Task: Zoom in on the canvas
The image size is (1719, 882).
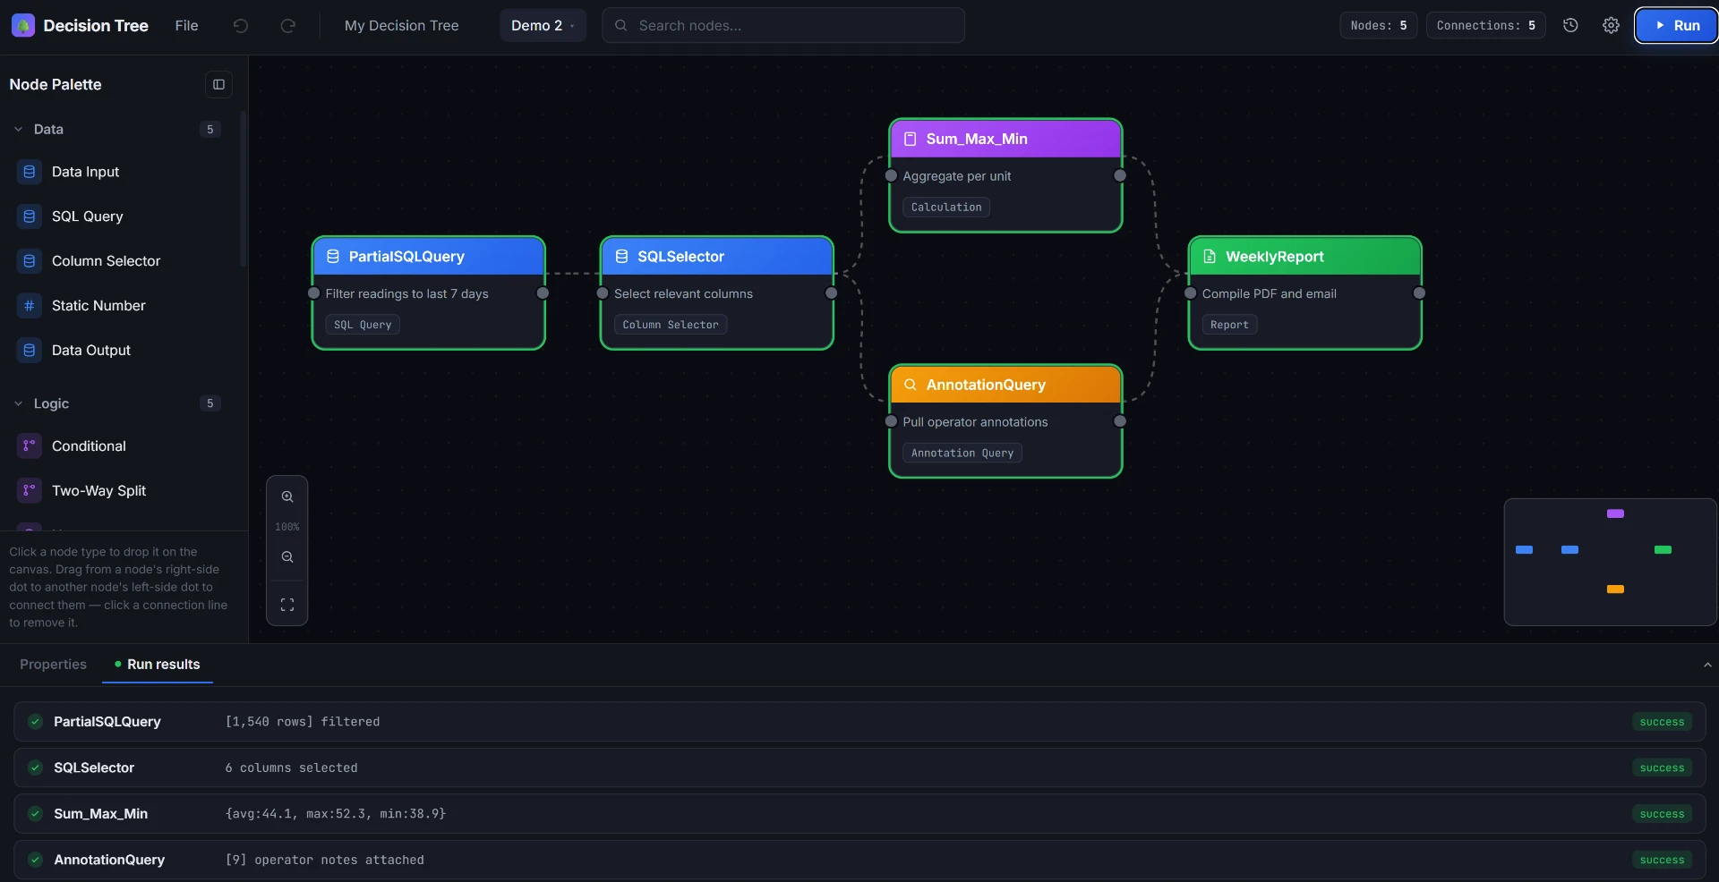Action: coord(287,496)
